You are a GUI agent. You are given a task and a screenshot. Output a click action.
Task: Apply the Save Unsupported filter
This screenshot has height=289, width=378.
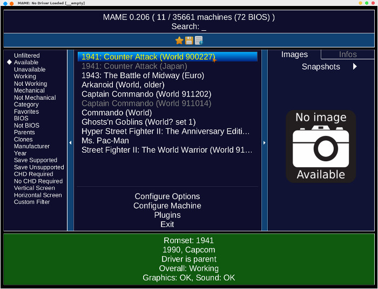point(39,167)
